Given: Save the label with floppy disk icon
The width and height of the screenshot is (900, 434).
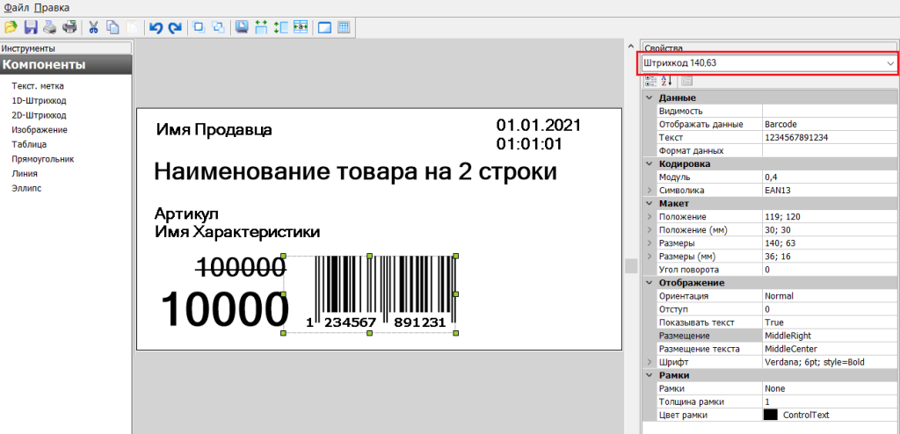Looking at the screenshot, I should tap(31, 27).
